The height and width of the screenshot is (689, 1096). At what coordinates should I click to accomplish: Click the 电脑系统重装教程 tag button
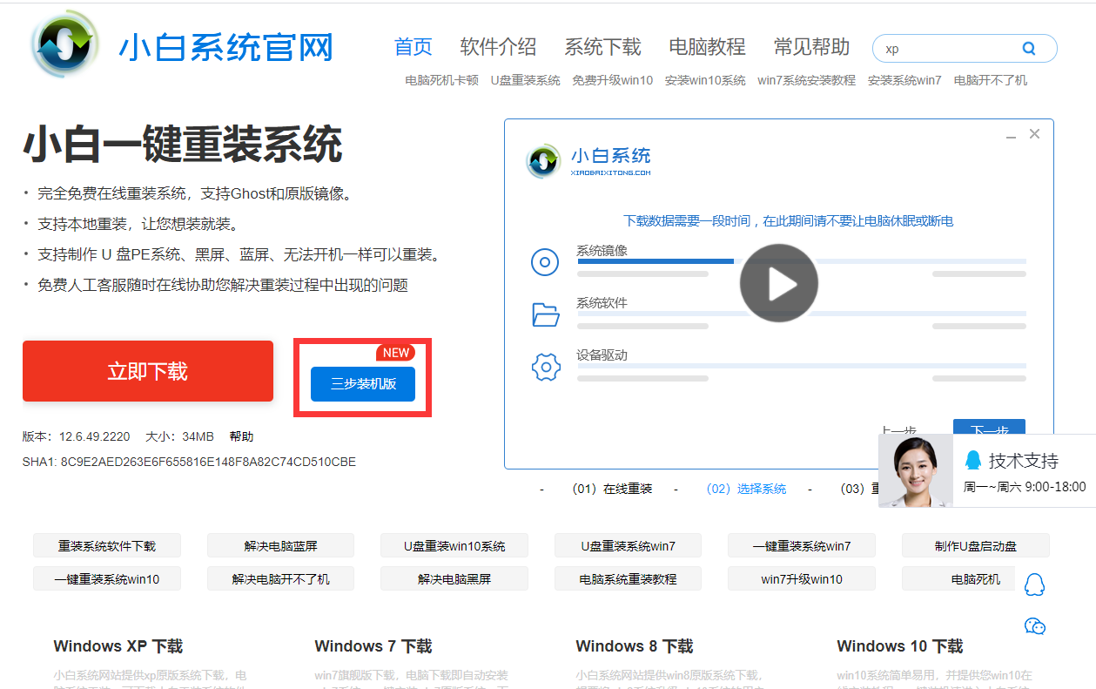point(629,578)
